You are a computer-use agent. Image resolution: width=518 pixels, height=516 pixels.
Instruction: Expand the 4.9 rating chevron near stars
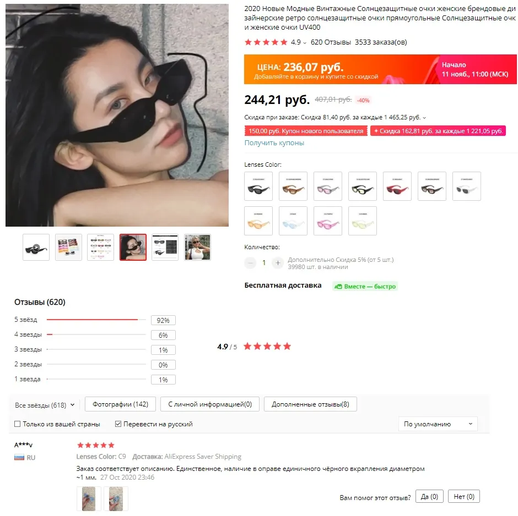305,42
